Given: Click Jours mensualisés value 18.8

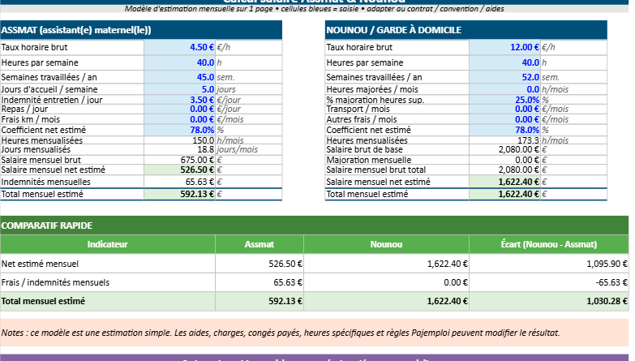Looking at the screenshot, I should tap(179, 149).
